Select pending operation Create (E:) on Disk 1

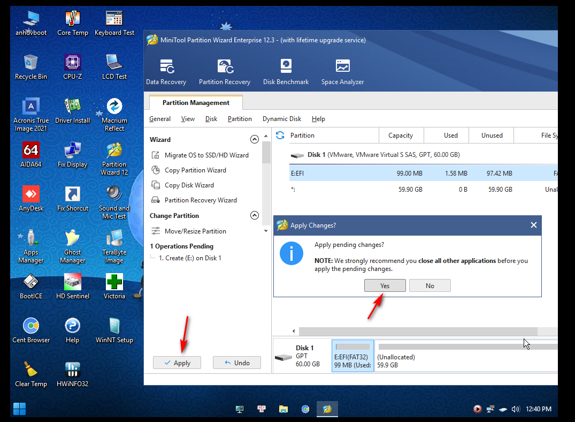click(x=189, y=258)
